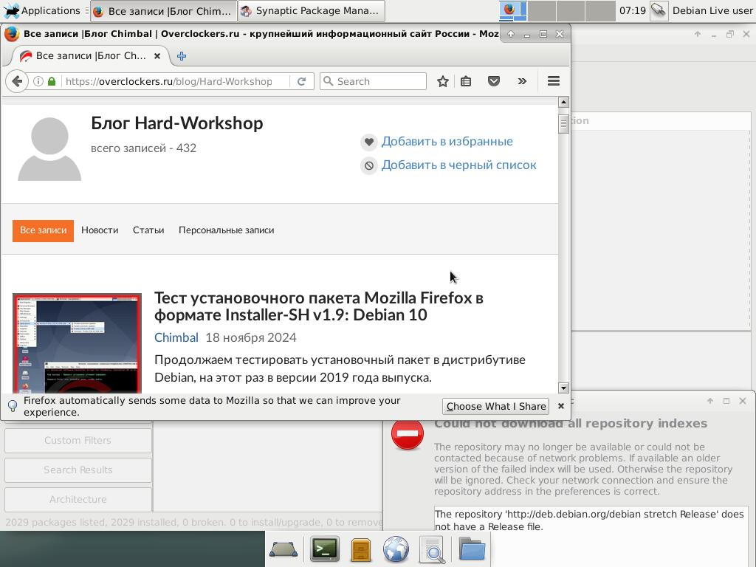Click 'Architecture' button in Synaptic
Screen dimensions: 756x567
click(x=78, y=499)
